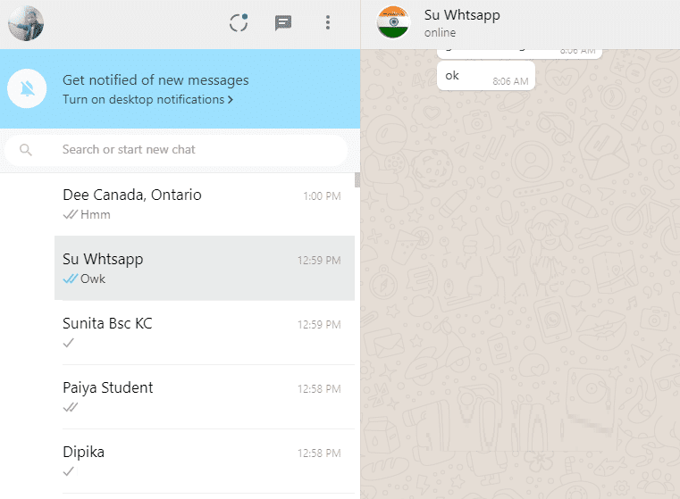Click the 8:06 AM time on the ok message
The width and height of the screenshot is (680, 499).
(x=510, y=81)
